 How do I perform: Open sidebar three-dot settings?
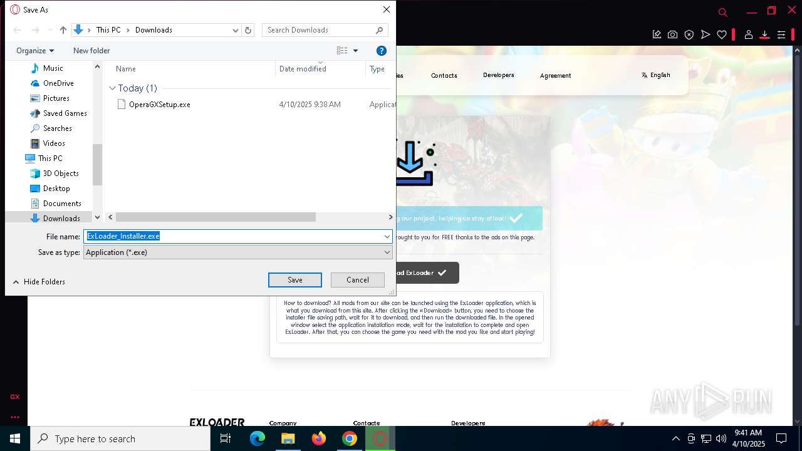(x=14, y=417)
